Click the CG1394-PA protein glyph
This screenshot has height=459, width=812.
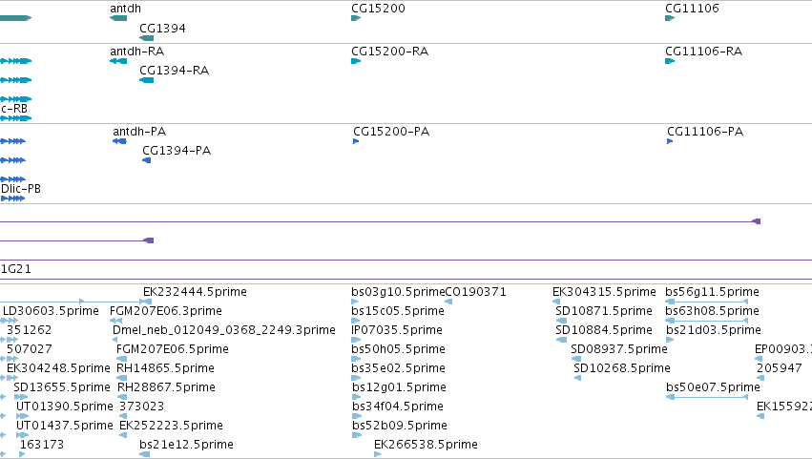click(x=147, y=160)
